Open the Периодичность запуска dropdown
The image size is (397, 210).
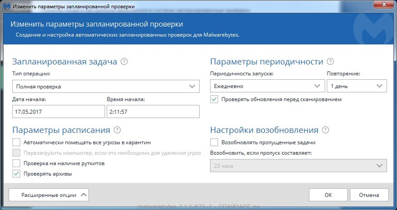pos(267,86)
